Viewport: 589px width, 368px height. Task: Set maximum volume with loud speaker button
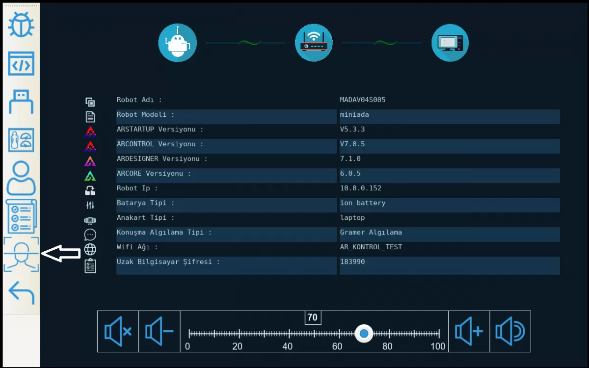coord(510,331)
